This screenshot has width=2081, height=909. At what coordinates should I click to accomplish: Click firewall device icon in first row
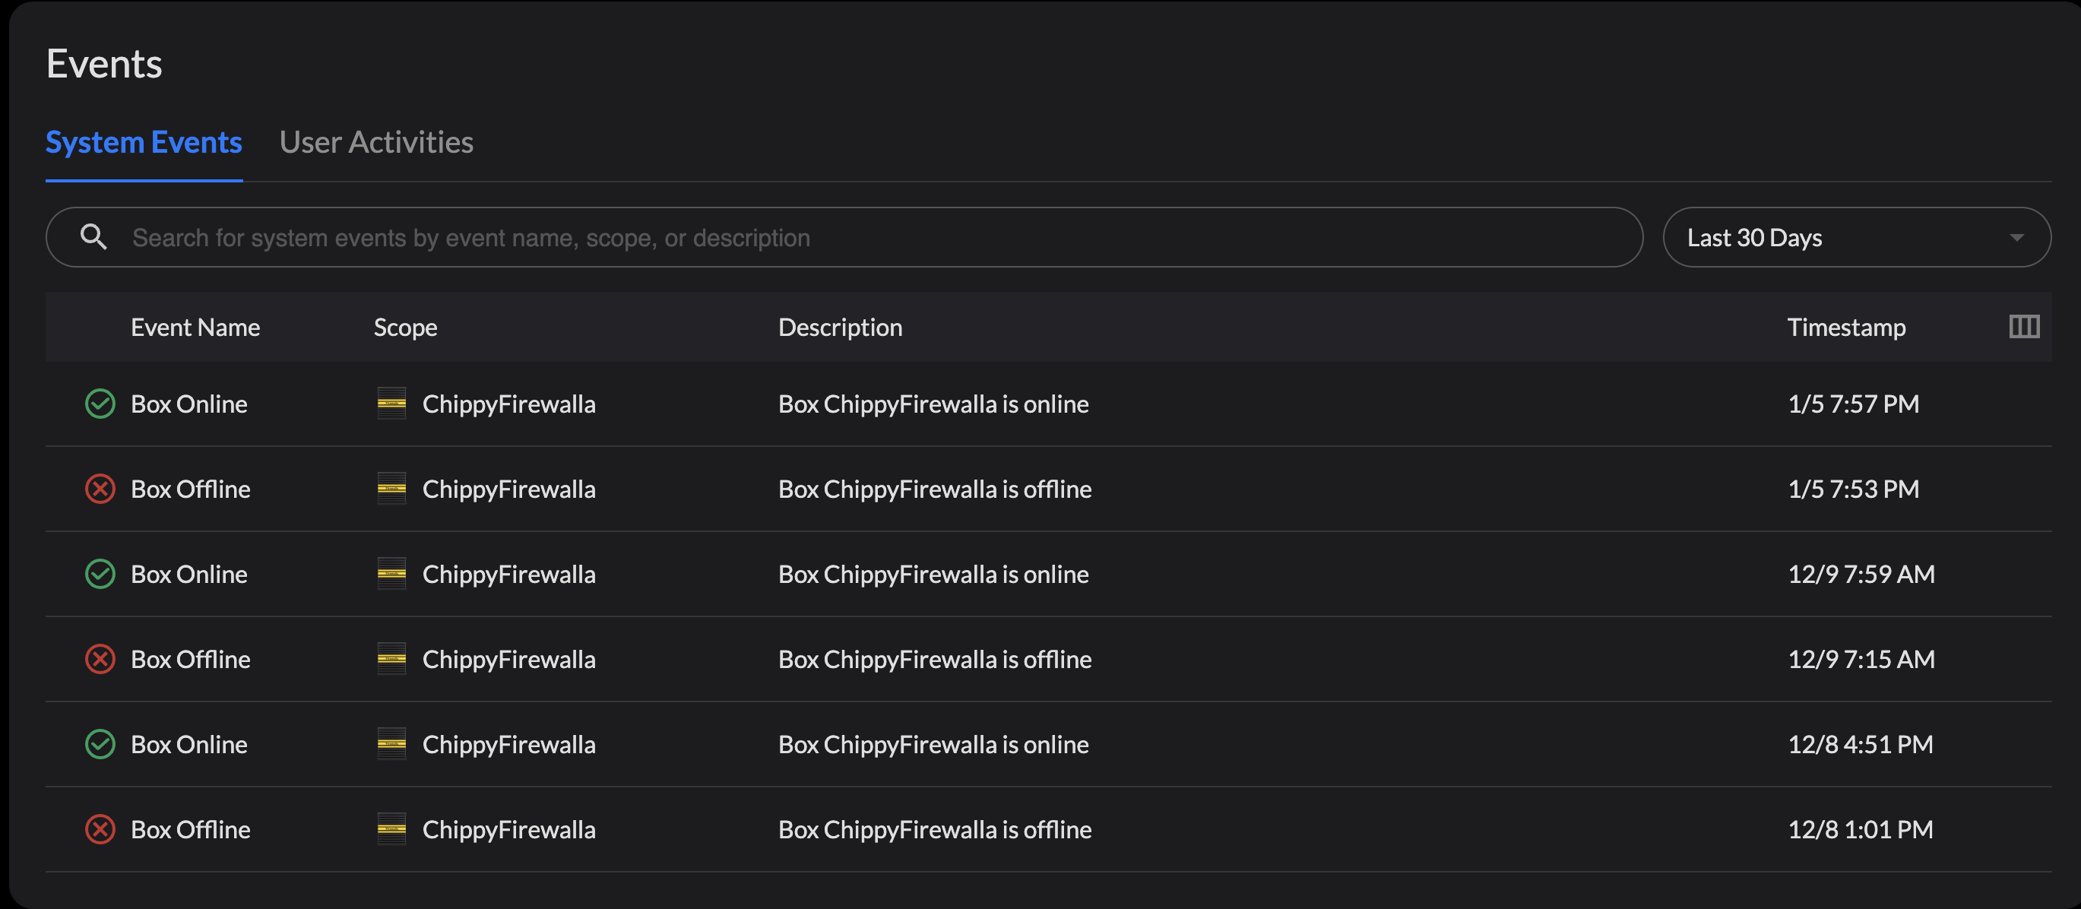coord(392,404)
